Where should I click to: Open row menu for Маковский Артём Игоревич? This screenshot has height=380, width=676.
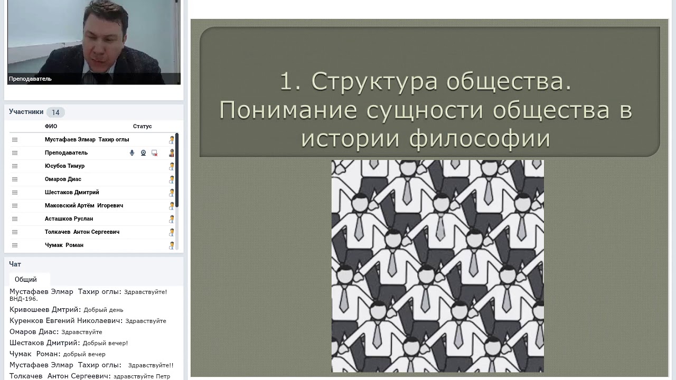pos(15,206)
